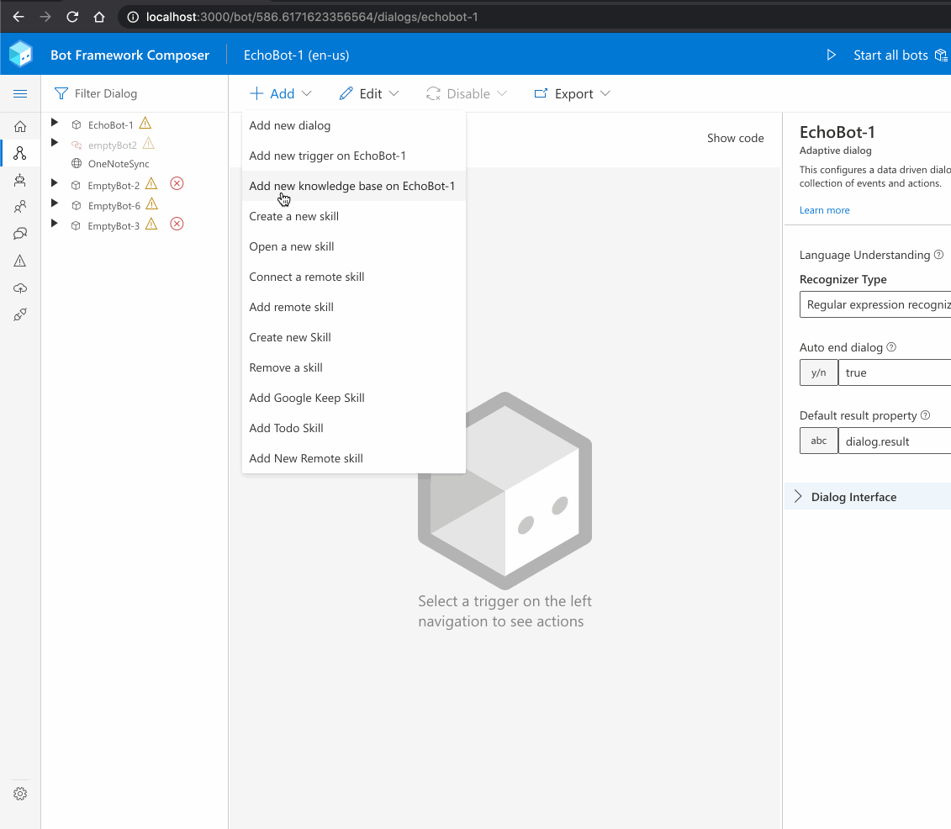
Task: Open the Disable dropdown menu
Action: [466, 93]
